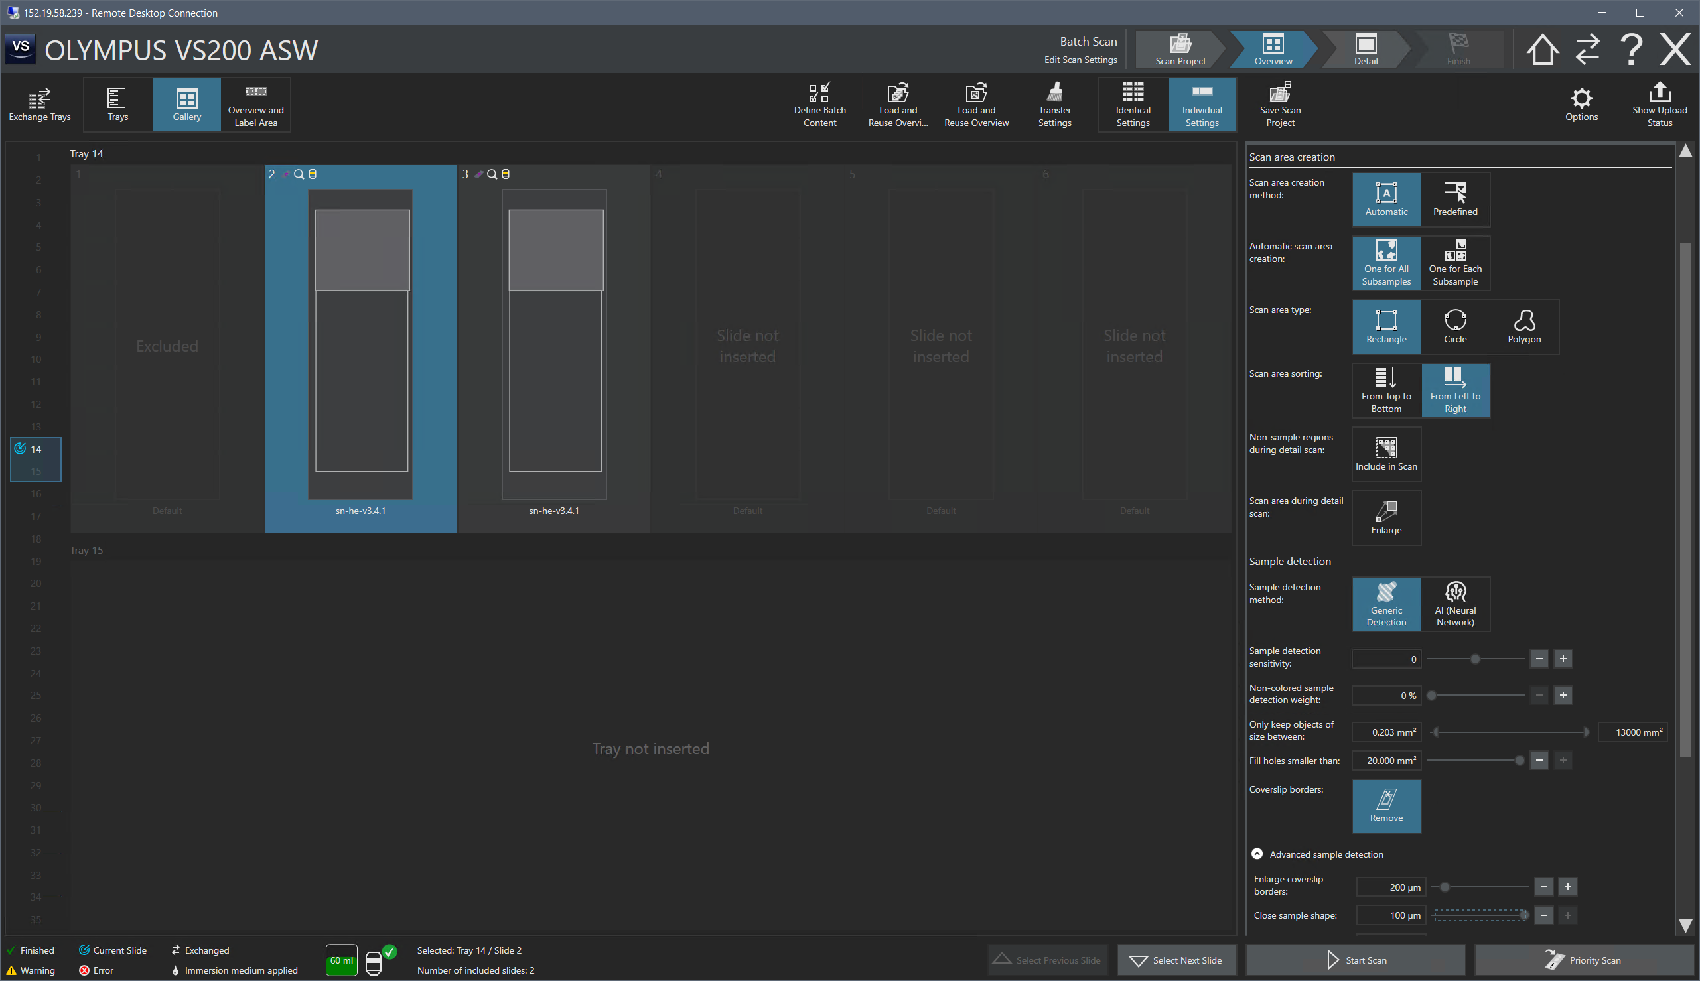Select Predefined scan area creation method
Image resolution: width=1700 pixels, height=981 pixels.
(1454, 200)
